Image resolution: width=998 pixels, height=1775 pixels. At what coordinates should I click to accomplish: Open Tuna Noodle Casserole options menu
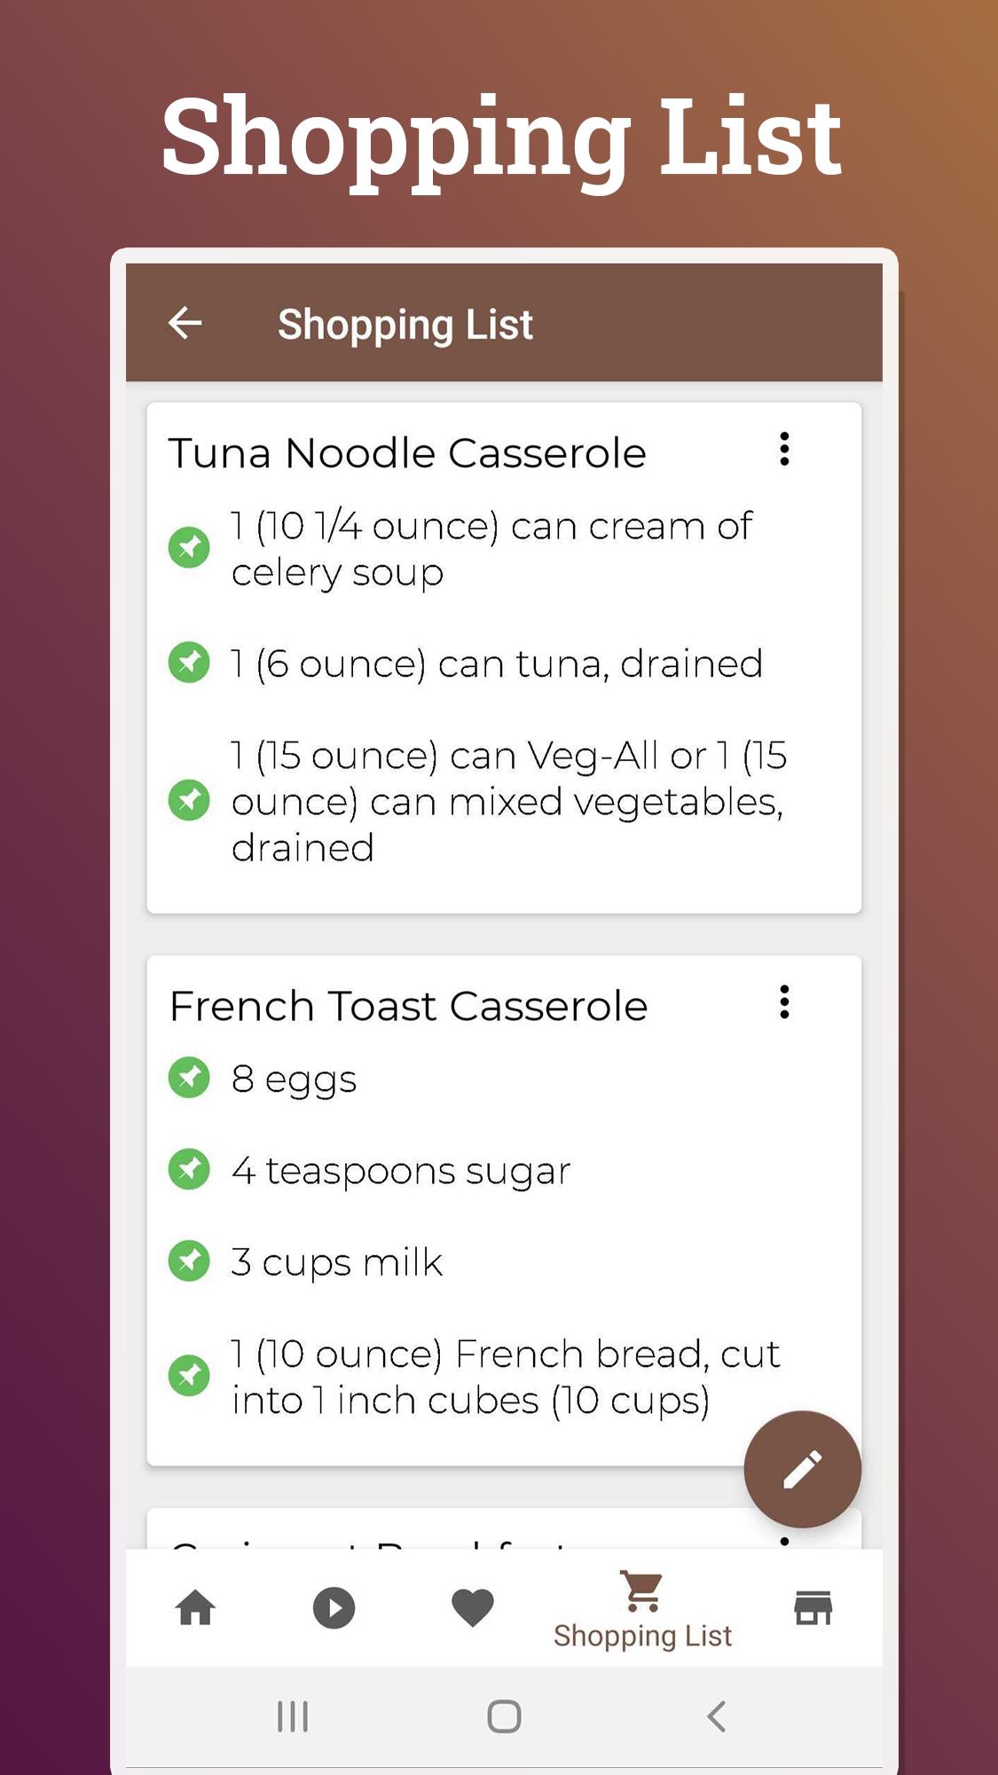pyautogui.click(x=784, y=450)
